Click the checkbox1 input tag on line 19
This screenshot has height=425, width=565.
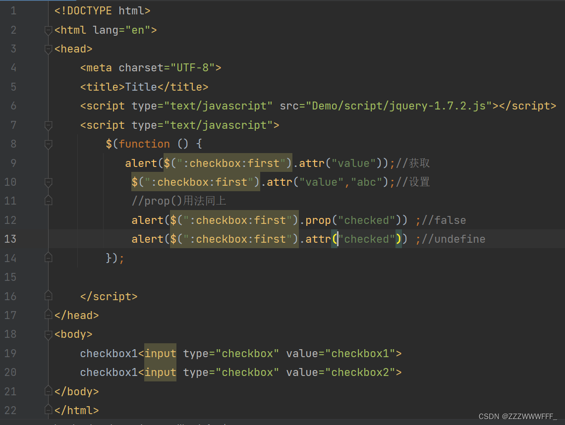click(x=160, y=353)
